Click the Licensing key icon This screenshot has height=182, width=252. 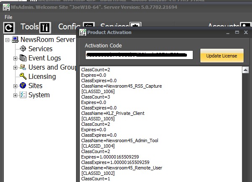(23, 76)
